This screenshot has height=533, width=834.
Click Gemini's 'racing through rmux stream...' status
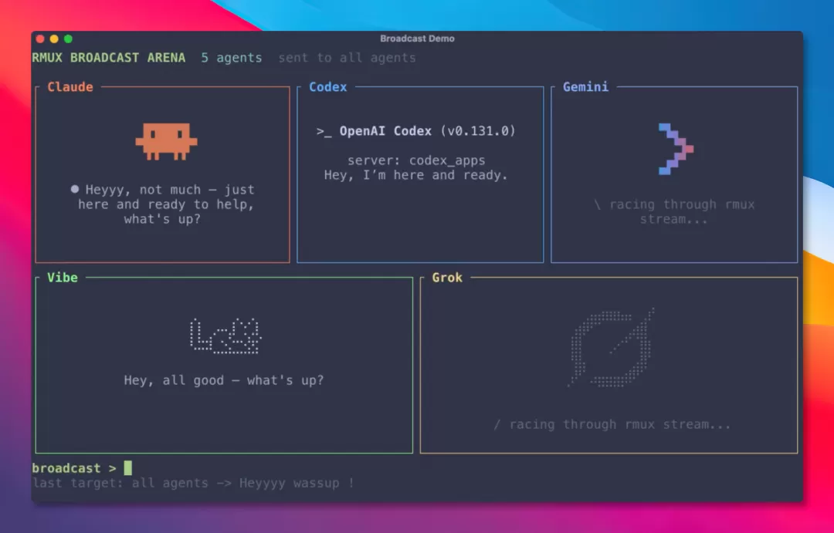click(x=674, y=211)
